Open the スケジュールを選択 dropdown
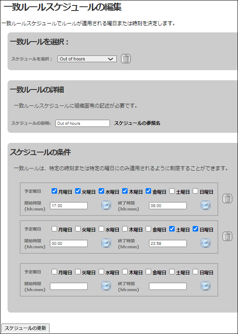Screen dimensions: 238x334 point(87,59)
